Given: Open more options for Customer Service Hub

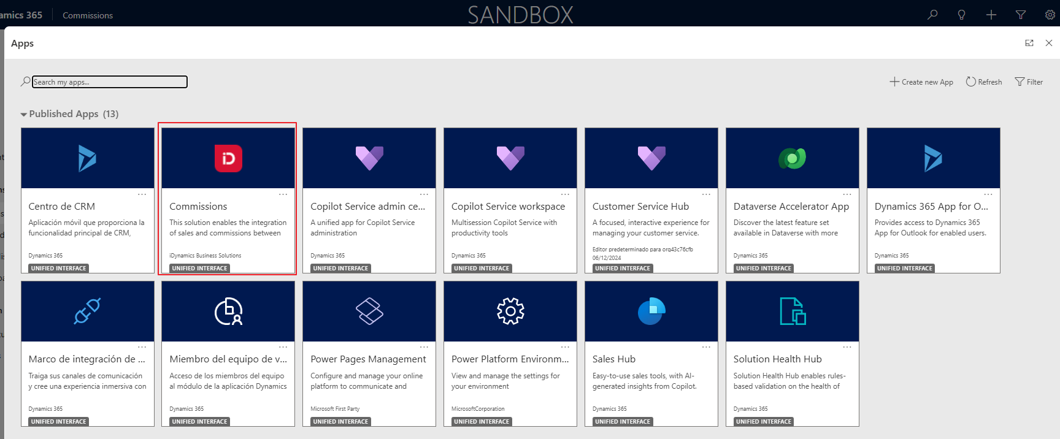Looking at the screenshot, I should [706, 194].
